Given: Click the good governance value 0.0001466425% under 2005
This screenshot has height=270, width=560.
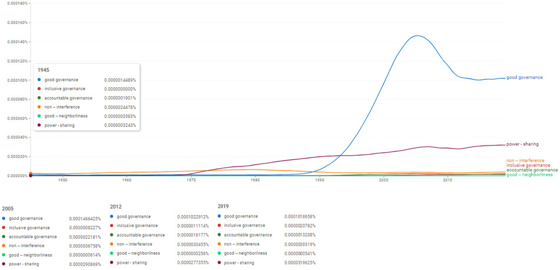Looking at the screenshot, I should coord(85,219).
